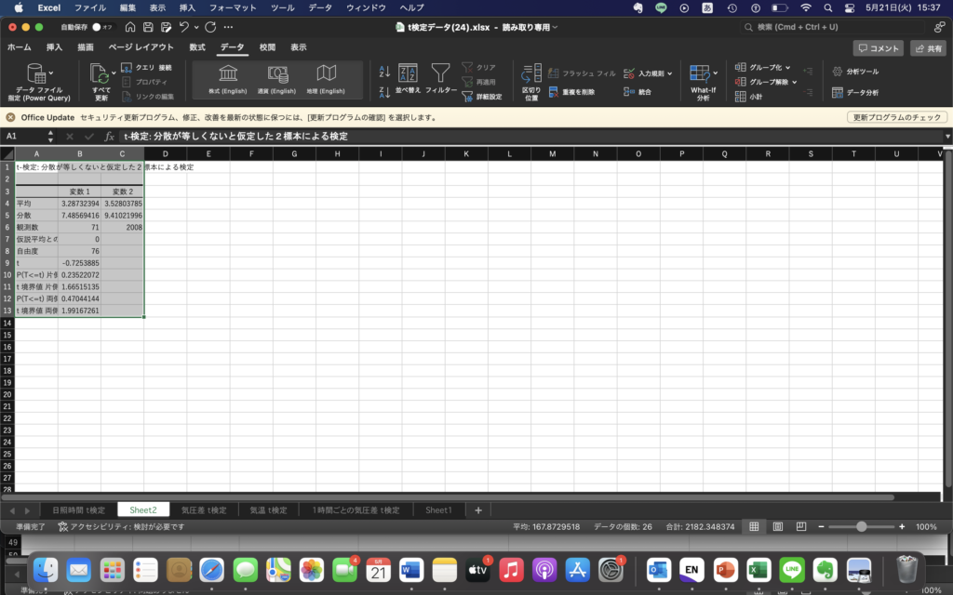The width and height of the screenshot is (953, 595).
Task: Switch to Page Layout view in status bar
Action: click(777, 526)
